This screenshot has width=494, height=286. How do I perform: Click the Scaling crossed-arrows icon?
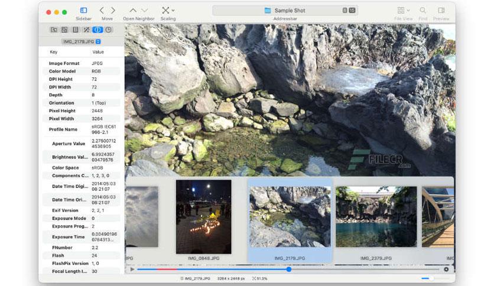pyautogui.click(x=165, y=11)
